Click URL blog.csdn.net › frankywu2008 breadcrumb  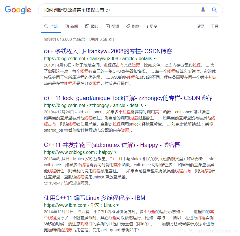[x=98, y=58]
